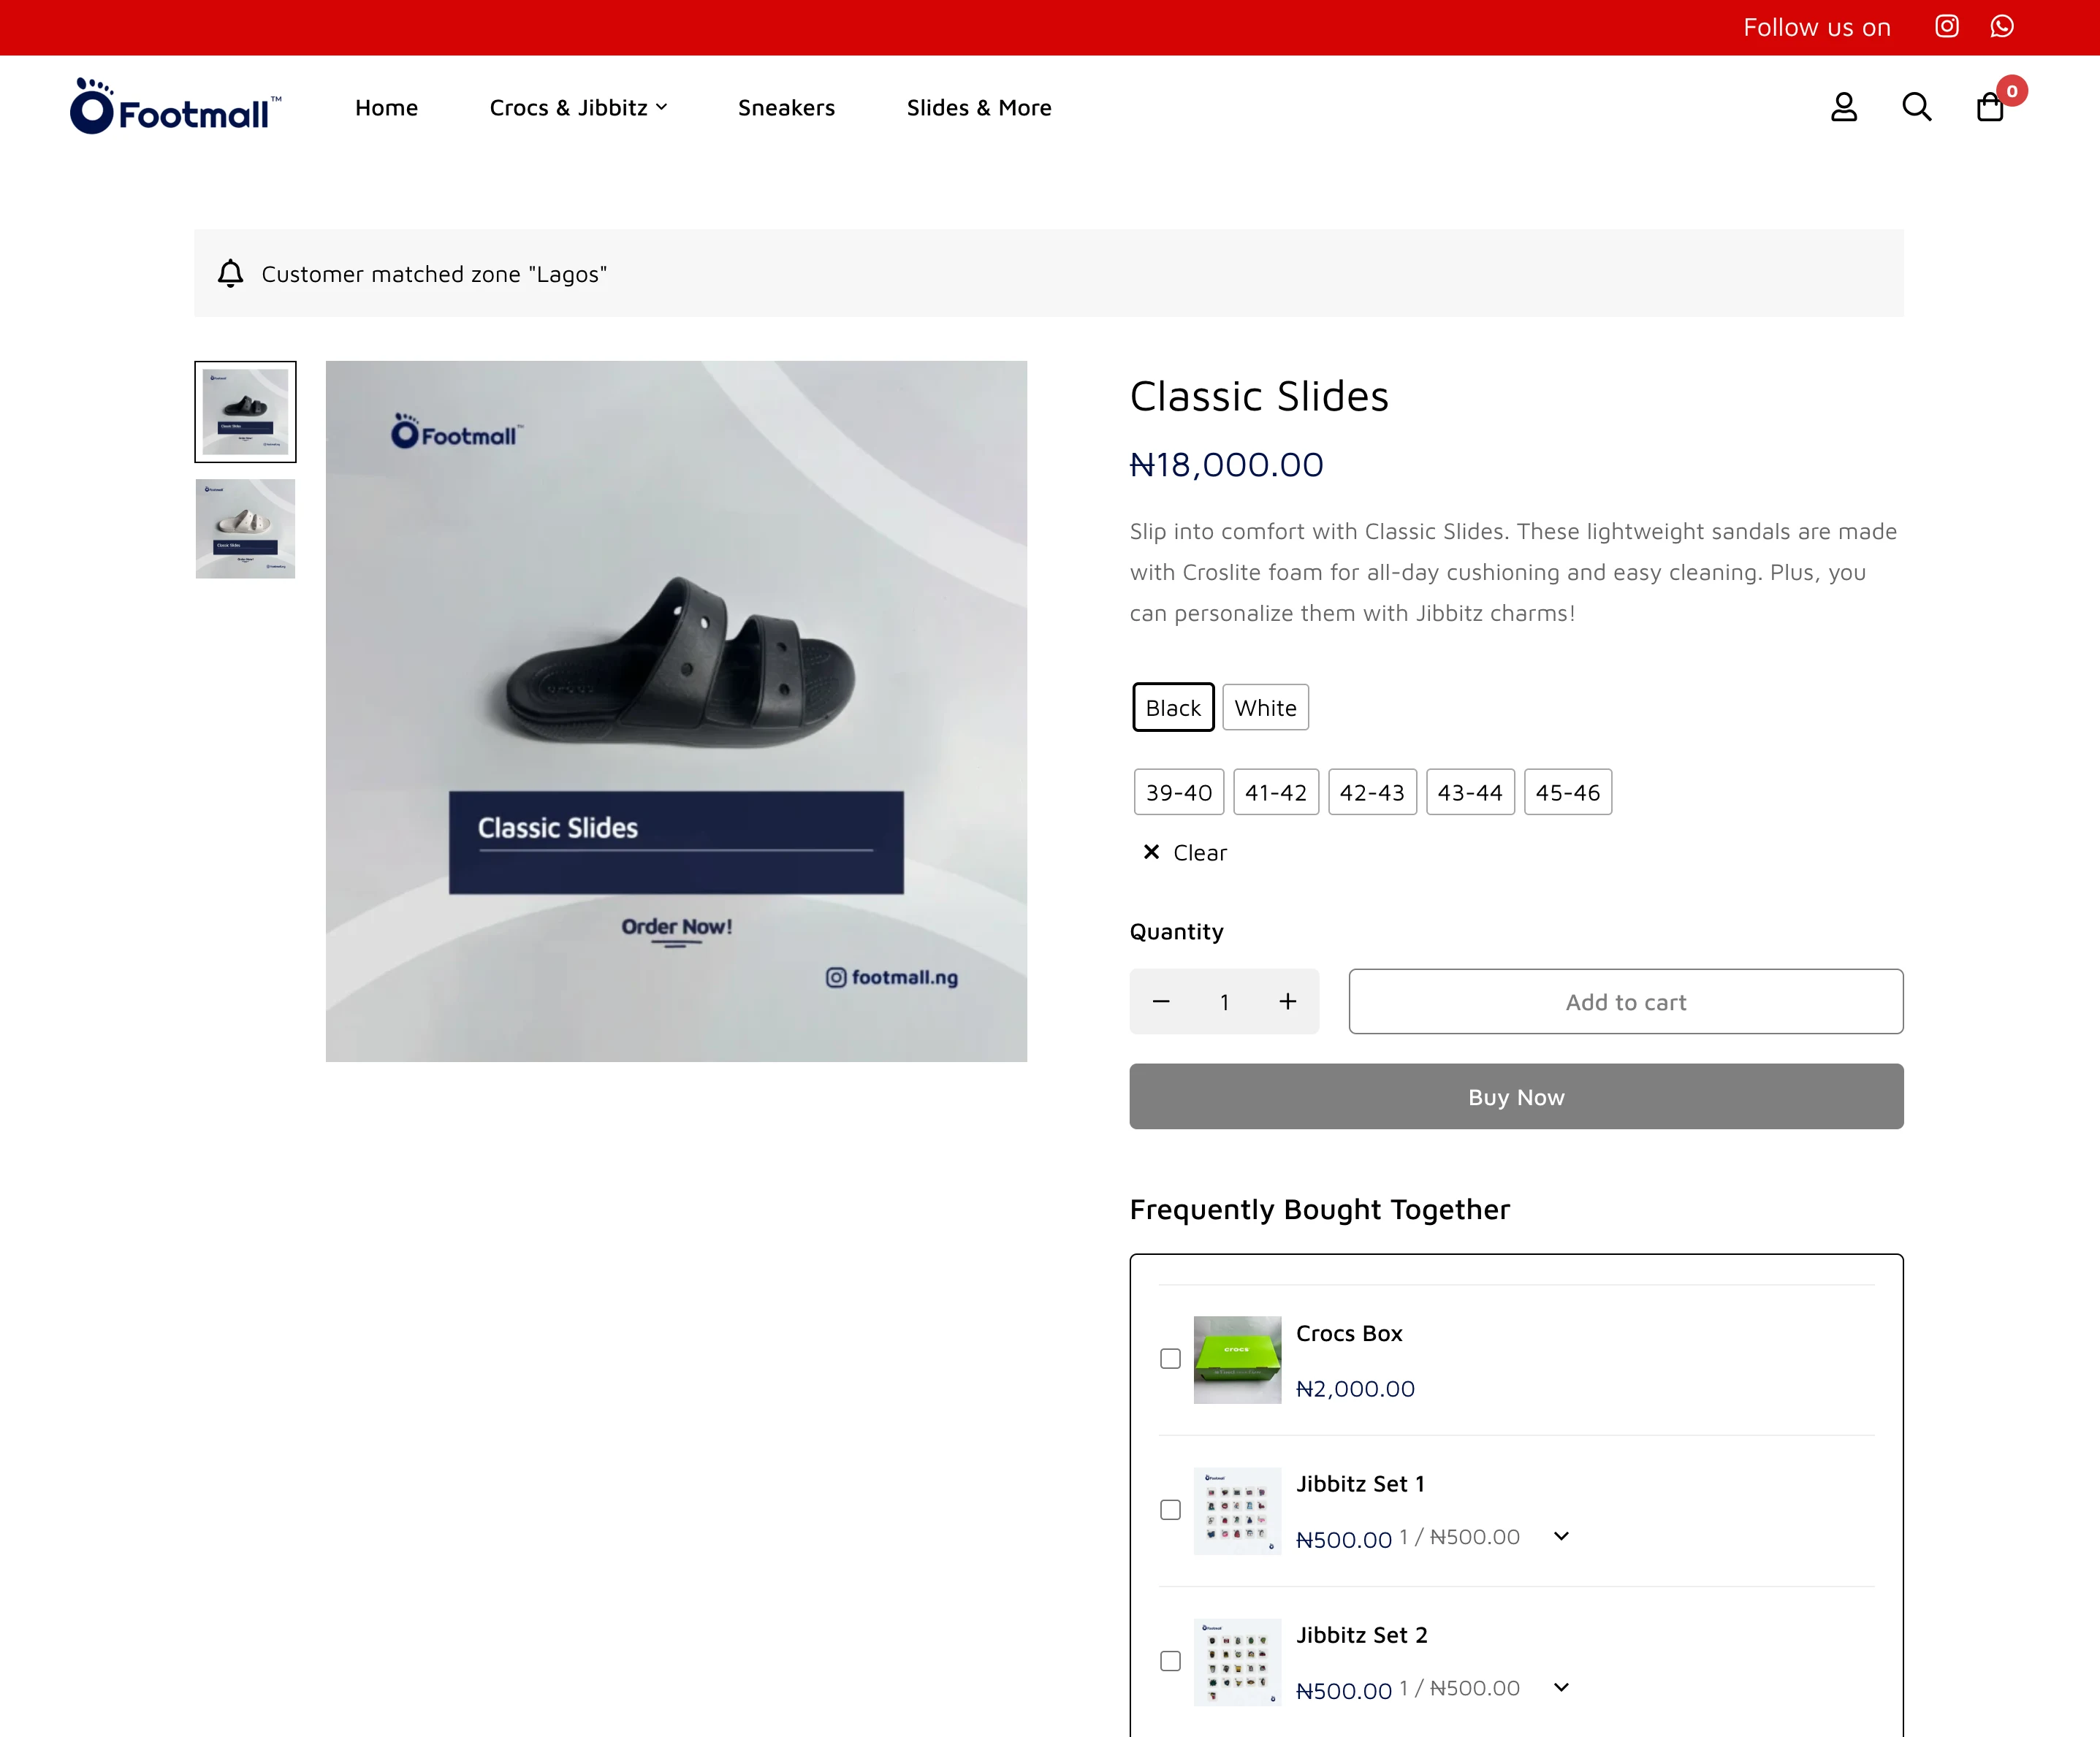
Task: Select the White color option
Action: pos(1265,708)
